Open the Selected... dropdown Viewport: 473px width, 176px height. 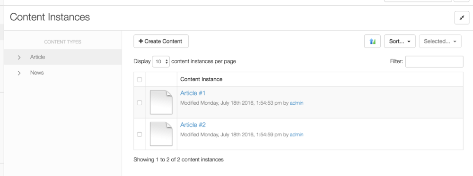coord(440,42)
